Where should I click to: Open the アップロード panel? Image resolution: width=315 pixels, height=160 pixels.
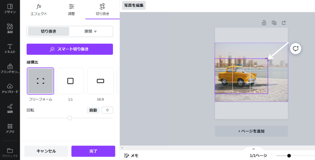coord(10,88)
